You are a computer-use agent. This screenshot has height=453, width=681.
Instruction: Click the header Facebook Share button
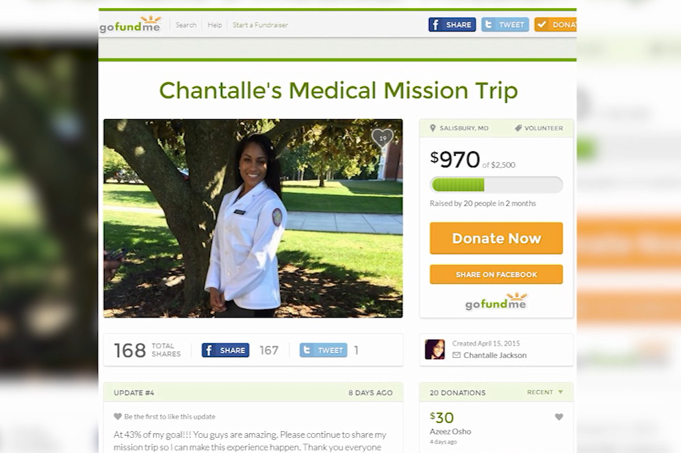coord(452,25)
